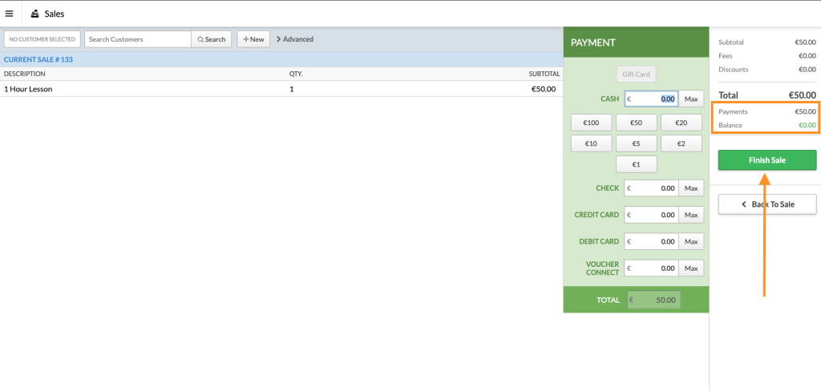821x391 pixels.
Task: Click the Gift Card button
Action: point(636,75)
